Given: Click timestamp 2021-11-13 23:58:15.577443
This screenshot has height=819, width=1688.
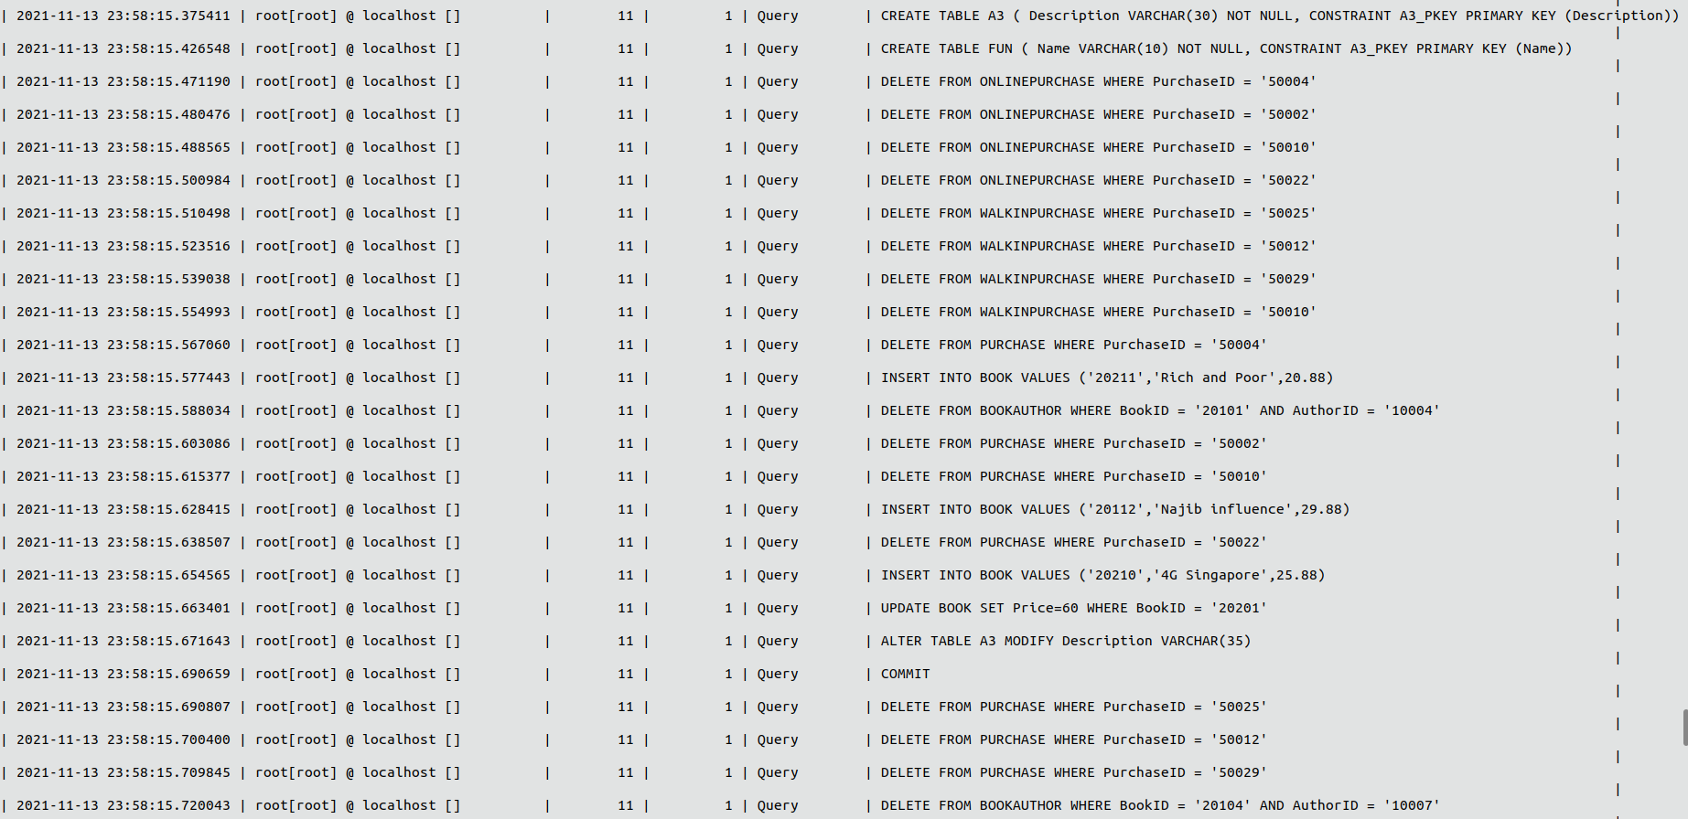Looking at the screenshot, I should (x=124, y=378).
